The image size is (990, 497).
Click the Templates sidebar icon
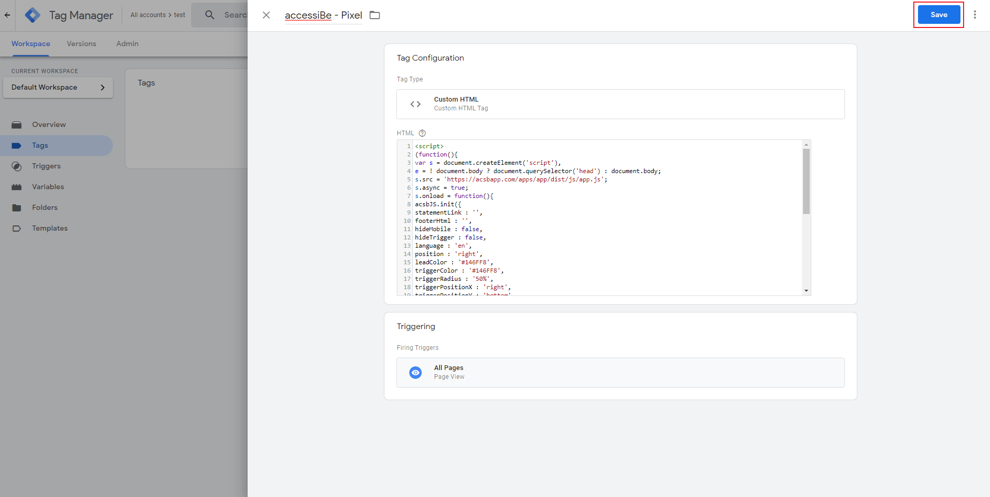click(17, 228)
